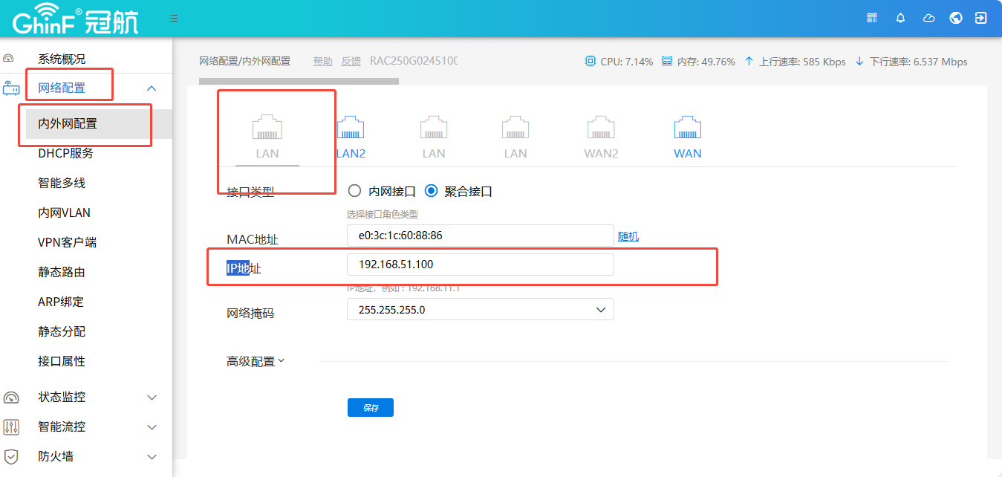Click into the IP地址 input field

click(x=480, y=265)
